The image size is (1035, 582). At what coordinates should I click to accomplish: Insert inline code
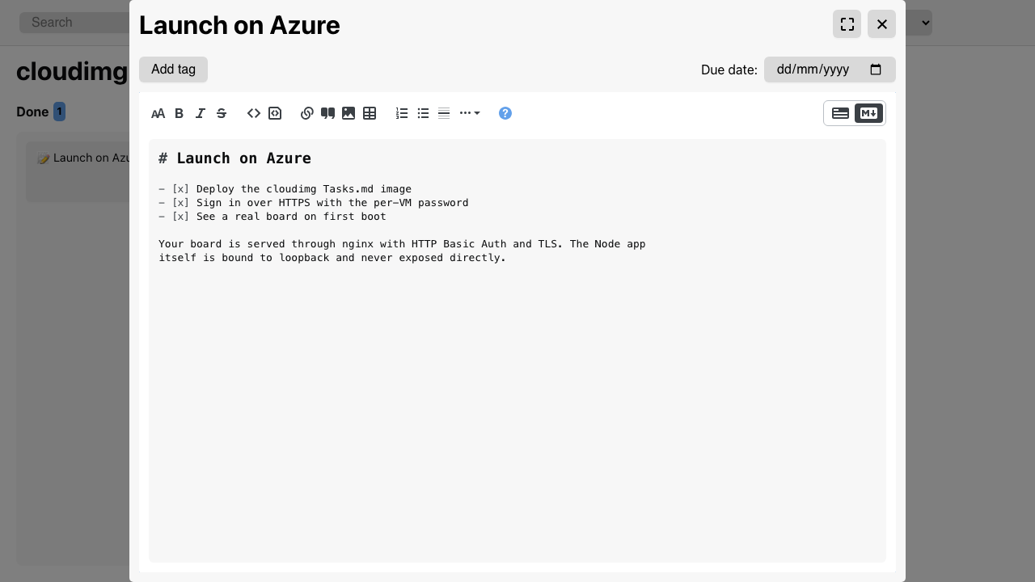pyautogui.click(x=254, y=113)
